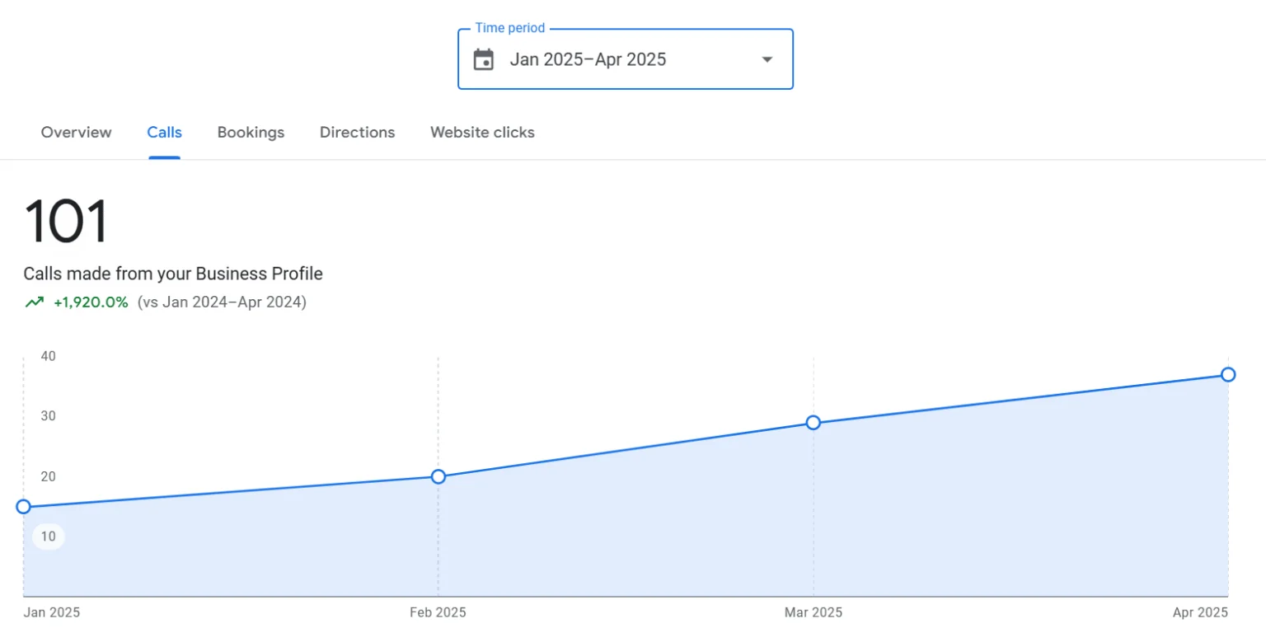This screenshot has height=642, width=1266.
Task: Click the green upward trend arrow icon
Action: tap(33, 302)
